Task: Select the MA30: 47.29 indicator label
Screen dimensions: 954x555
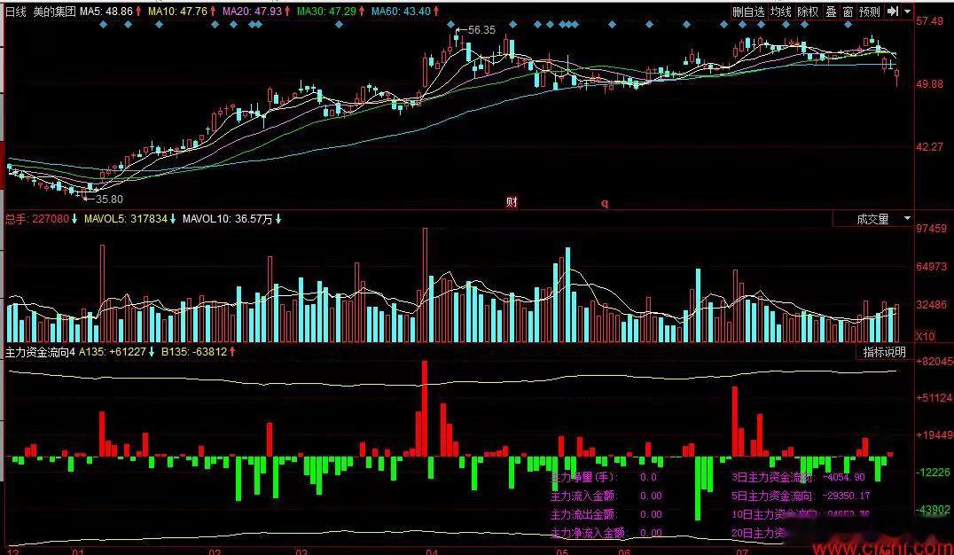Action: [326, 11]
